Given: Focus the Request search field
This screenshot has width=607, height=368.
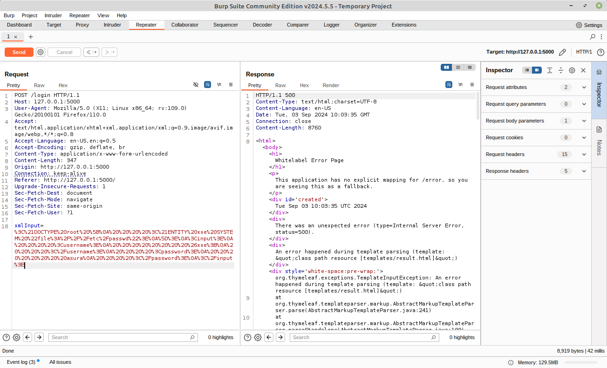Looking at the screenshot, I should (123, 337).
